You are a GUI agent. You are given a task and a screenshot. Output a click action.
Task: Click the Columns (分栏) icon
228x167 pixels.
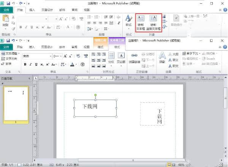pos(111,58)
